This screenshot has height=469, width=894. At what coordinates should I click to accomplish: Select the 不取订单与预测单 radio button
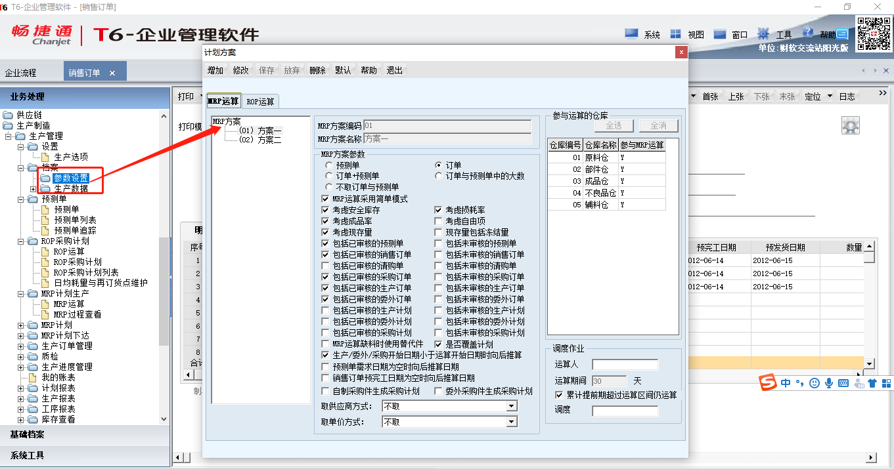pos(329,186)
